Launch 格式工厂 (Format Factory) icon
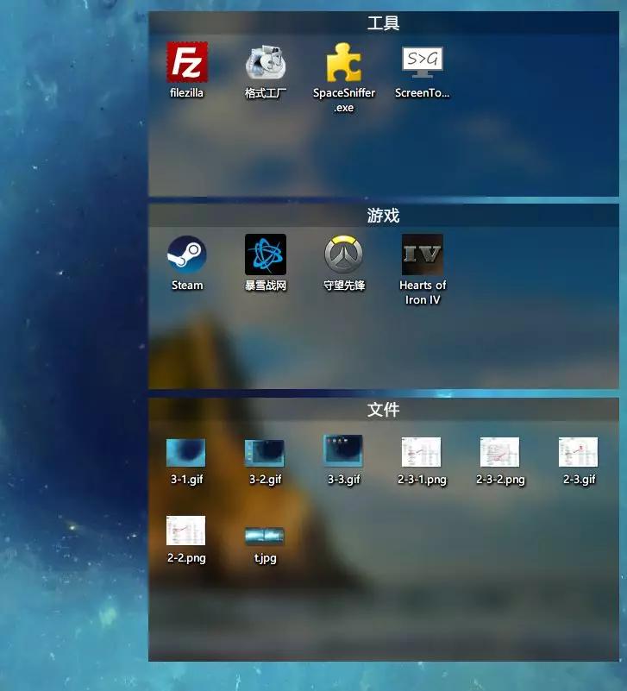Image resolution: width=627 pixels, height=691 pixels. click(266, 63)
